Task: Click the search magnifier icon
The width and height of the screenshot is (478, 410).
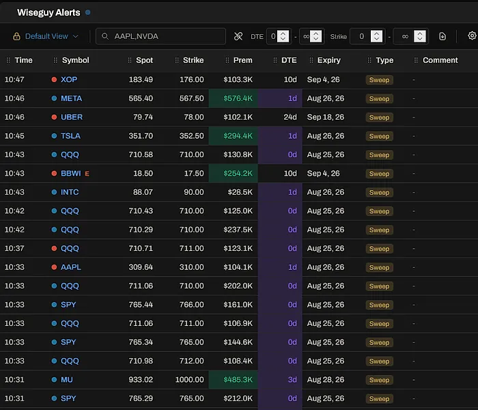Action: click(105, 36)
